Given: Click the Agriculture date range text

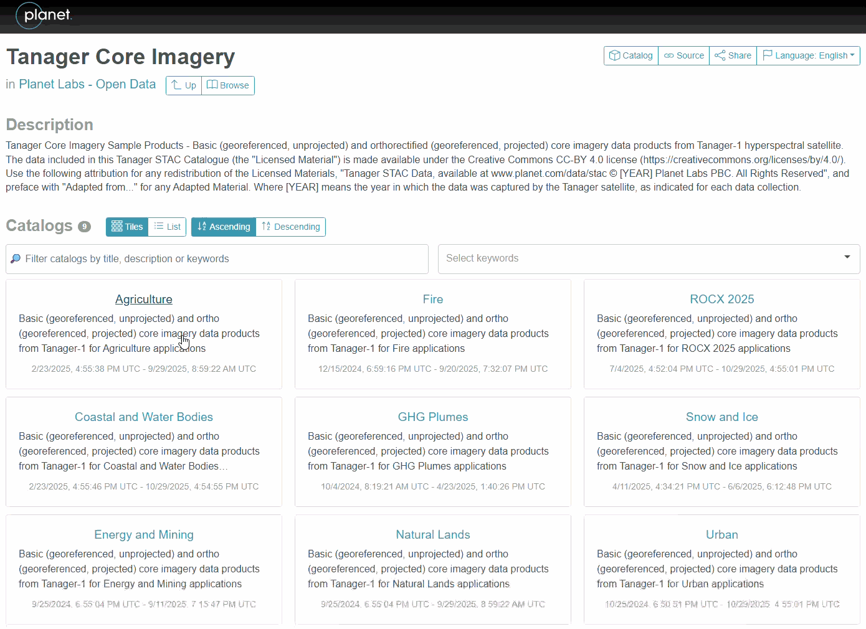Looking at the screenshot, I should click(x=144, y=369).
